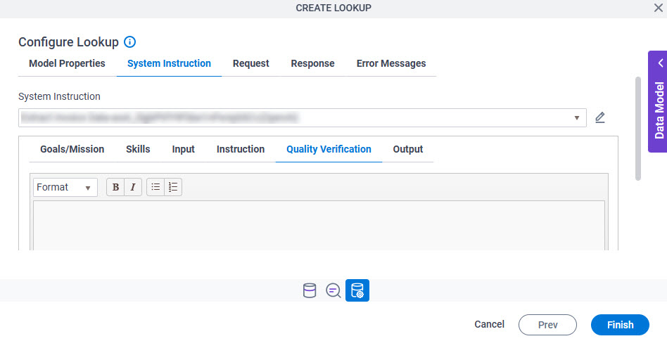Expand the Data Model side panel
The width and height of the screenshot is (667, 341).
click(659, 102)
